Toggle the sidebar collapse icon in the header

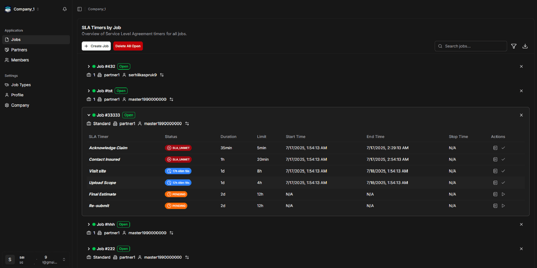79,9
